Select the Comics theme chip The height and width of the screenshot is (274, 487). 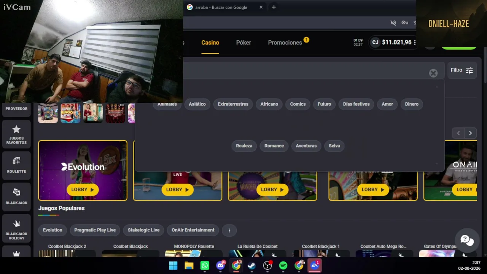point(298,104)
